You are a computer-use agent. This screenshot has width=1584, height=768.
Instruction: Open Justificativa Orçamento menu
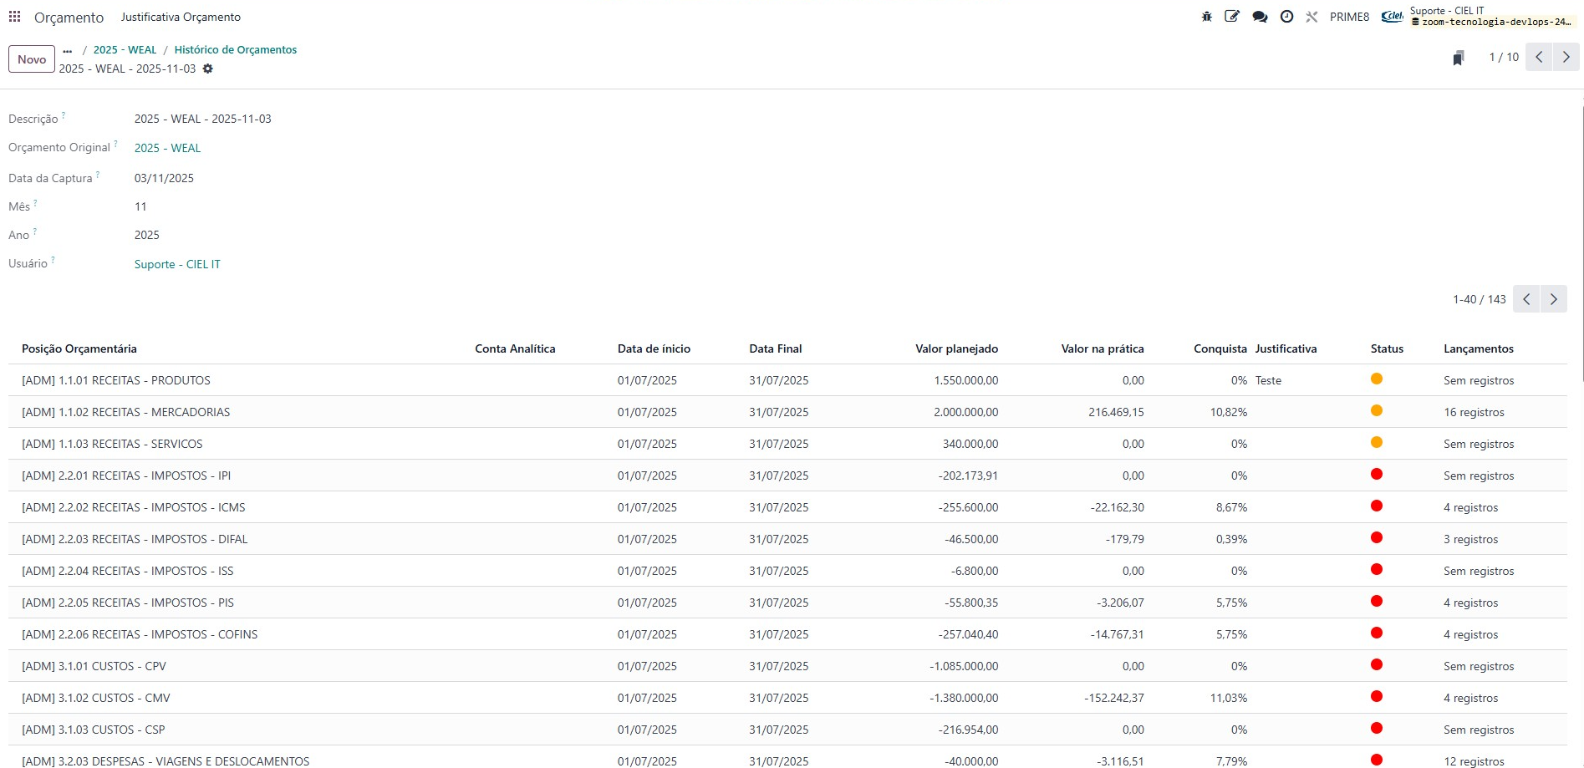181,17
